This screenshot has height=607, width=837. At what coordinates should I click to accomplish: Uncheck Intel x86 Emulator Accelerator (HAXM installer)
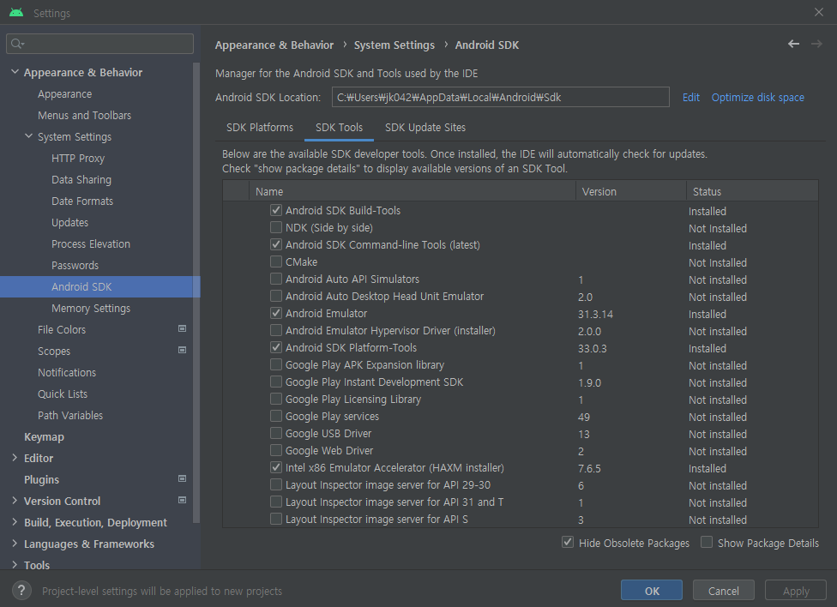click(276, 467)
